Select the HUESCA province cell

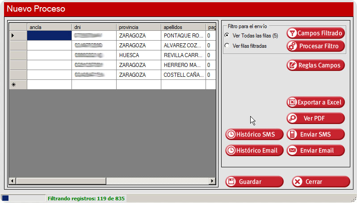coord(139,55)
